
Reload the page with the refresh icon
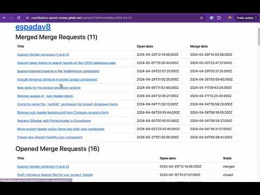coord(18,18)
